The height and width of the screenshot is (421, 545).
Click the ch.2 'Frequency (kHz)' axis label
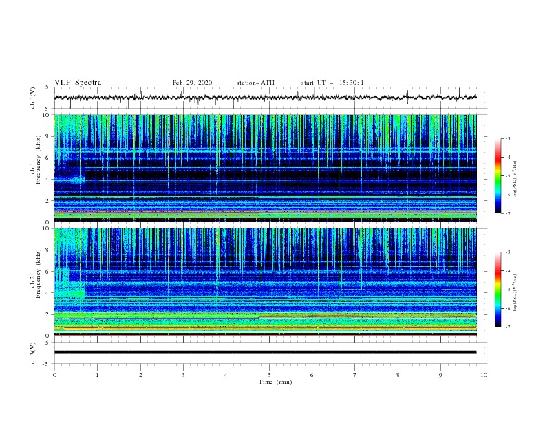coord(39,273)
